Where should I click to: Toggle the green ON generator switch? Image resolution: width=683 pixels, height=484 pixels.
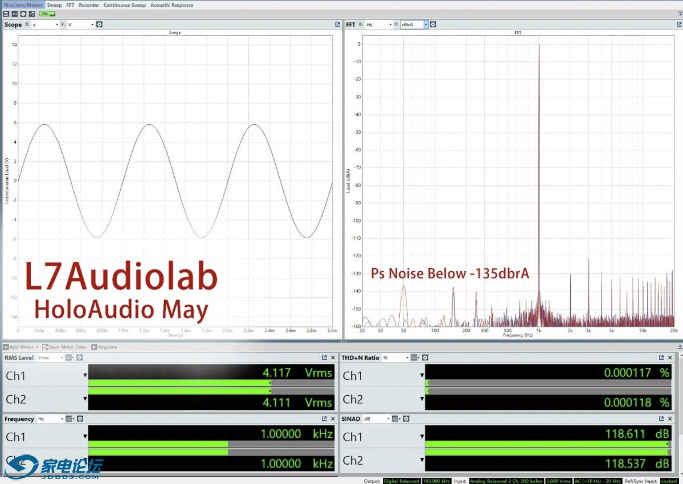[x=47, y=14]
